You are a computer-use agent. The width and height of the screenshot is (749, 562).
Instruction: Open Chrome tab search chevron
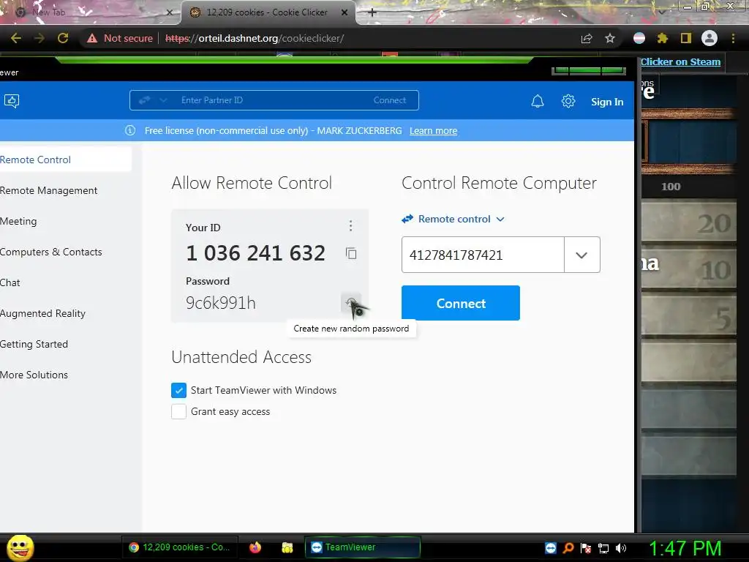point(662,12)
